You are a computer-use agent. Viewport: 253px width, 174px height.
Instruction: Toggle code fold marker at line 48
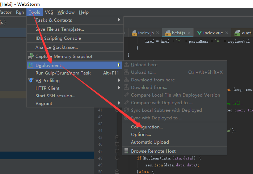[x=117, y=158]
